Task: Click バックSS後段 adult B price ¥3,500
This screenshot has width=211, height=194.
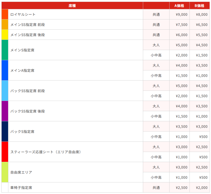Action: click(202, 106)
